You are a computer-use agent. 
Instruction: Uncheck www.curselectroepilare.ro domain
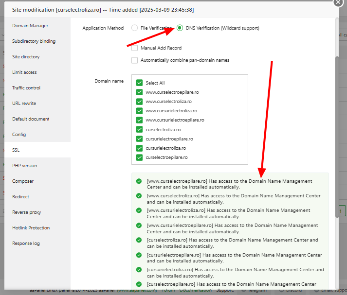click(140, 92)
